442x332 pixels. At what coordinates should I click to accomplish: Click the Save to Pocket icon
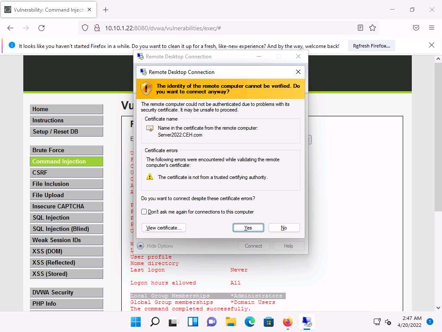coord(416,28)
